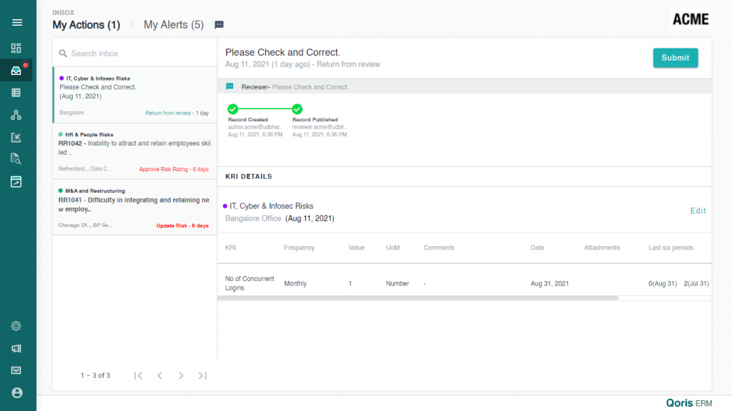The height and width of the screenshot is (411, 732).
Task: Open RR1041 M&A and Restructuring item
Action: coord(135,208)
